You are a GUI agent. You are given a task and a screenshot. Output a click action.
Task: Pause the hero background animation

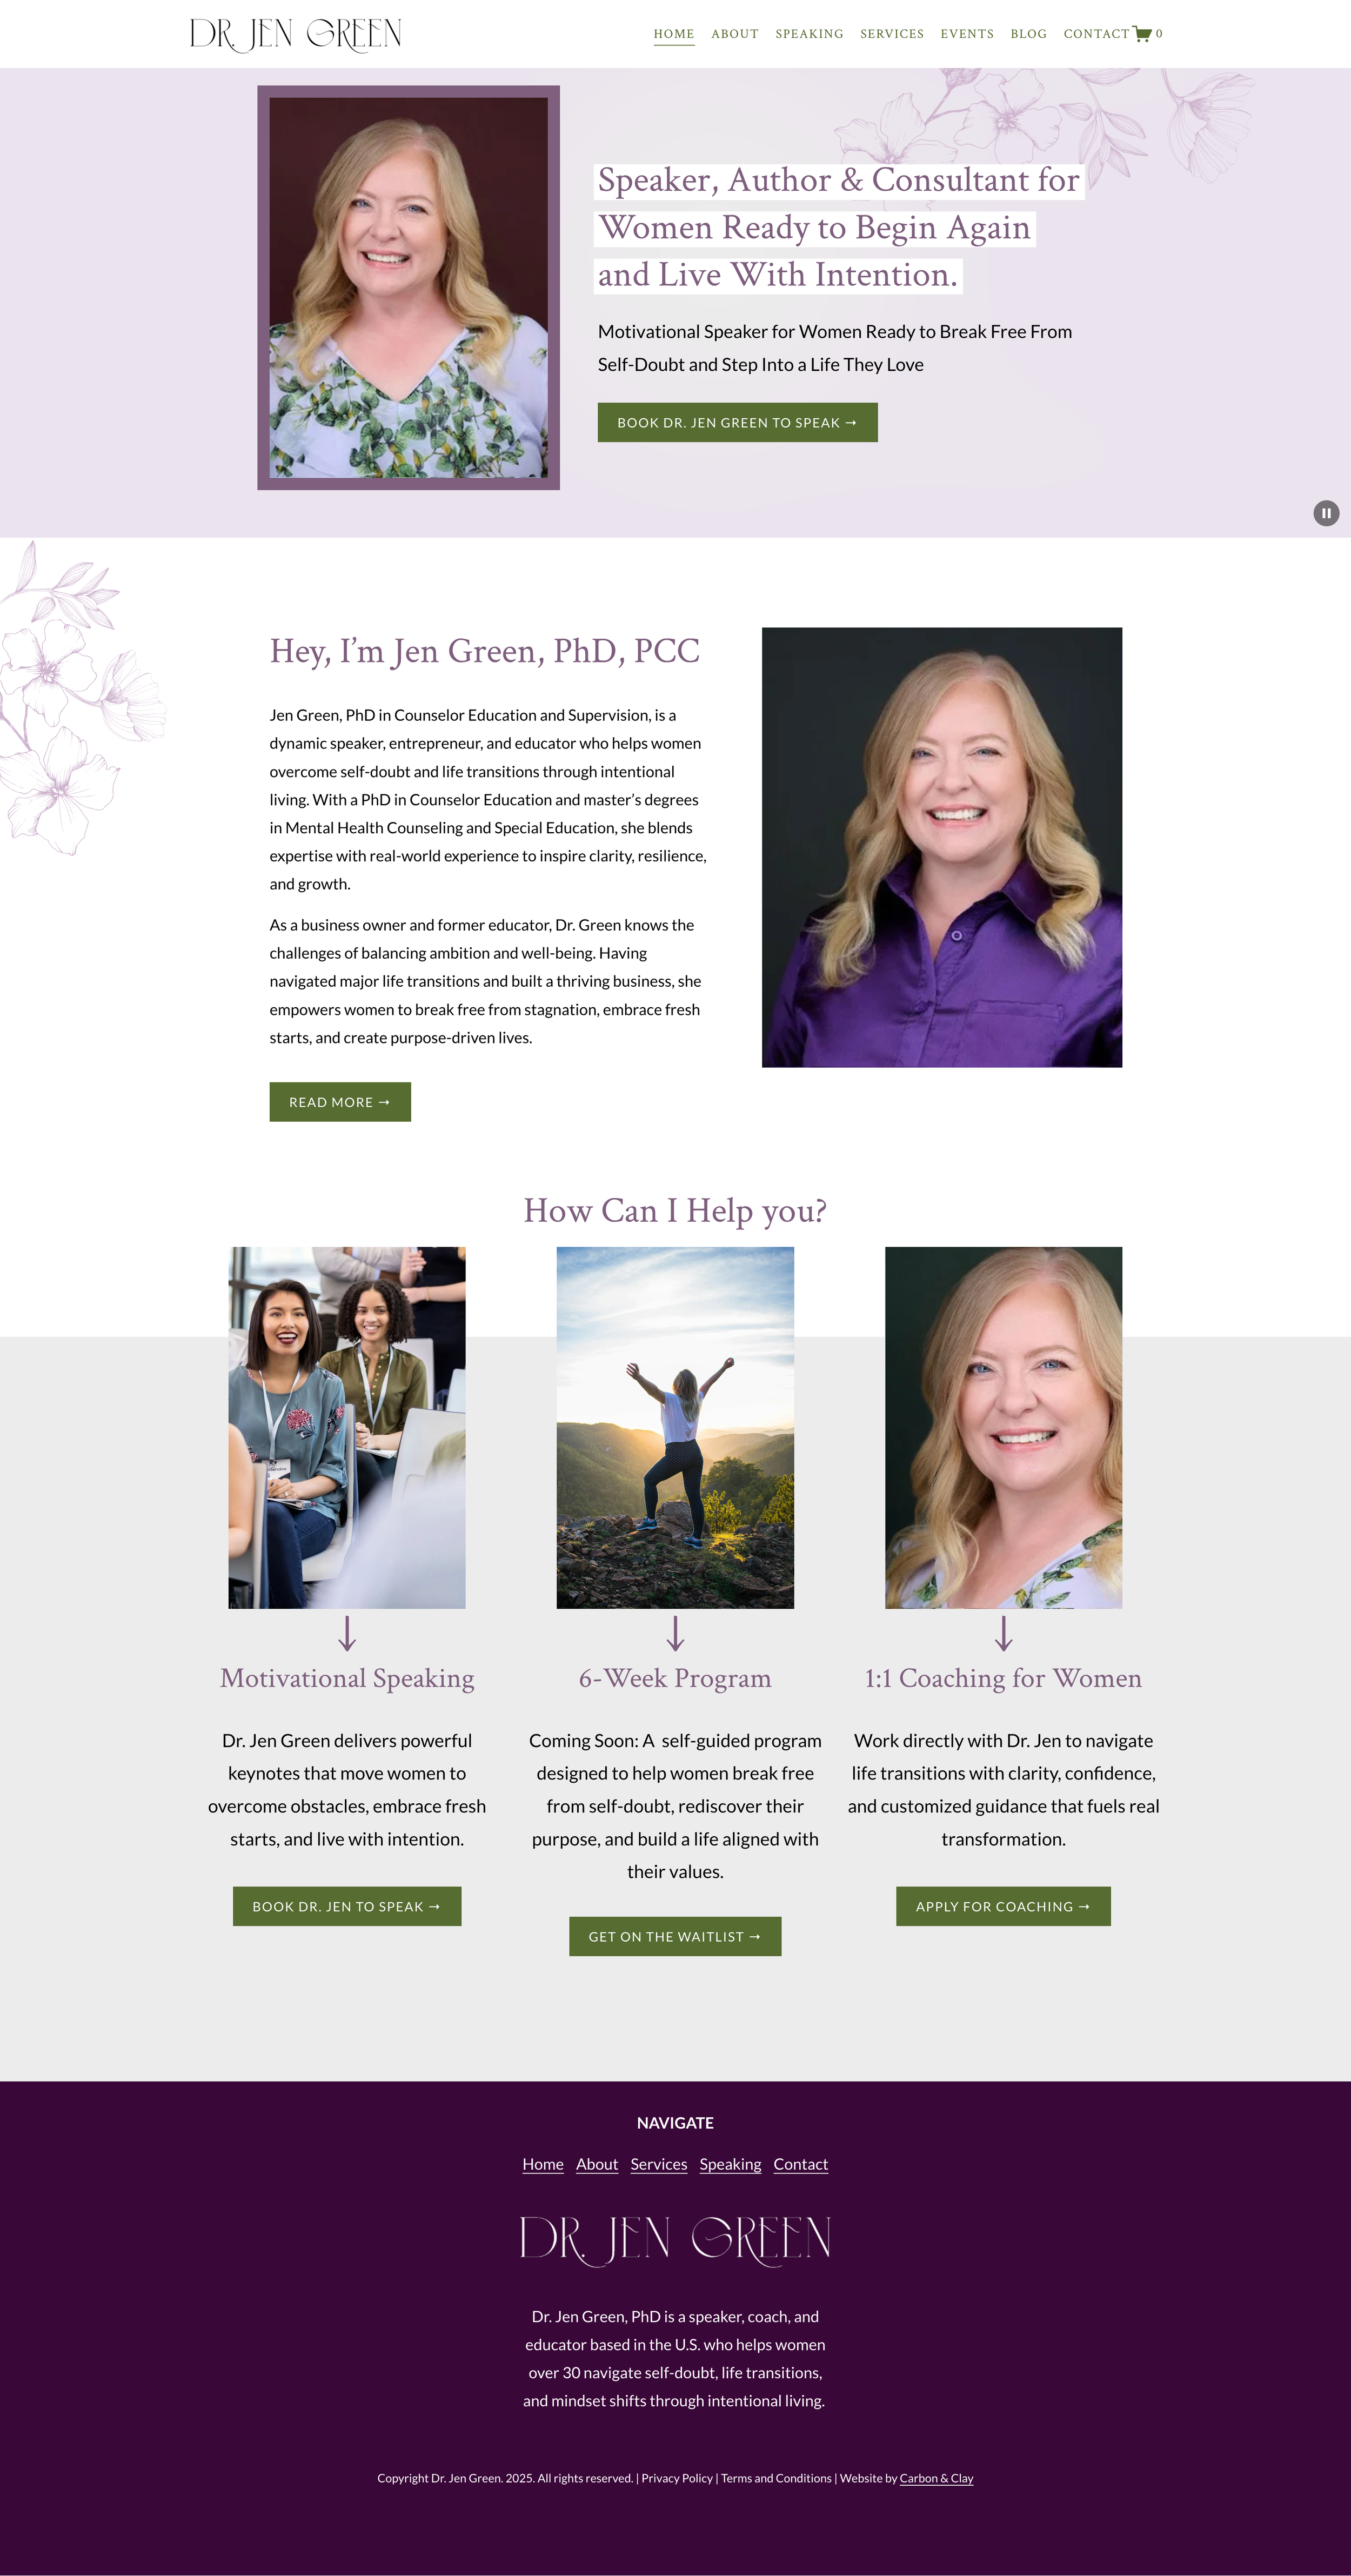[x=1326, y=513]
